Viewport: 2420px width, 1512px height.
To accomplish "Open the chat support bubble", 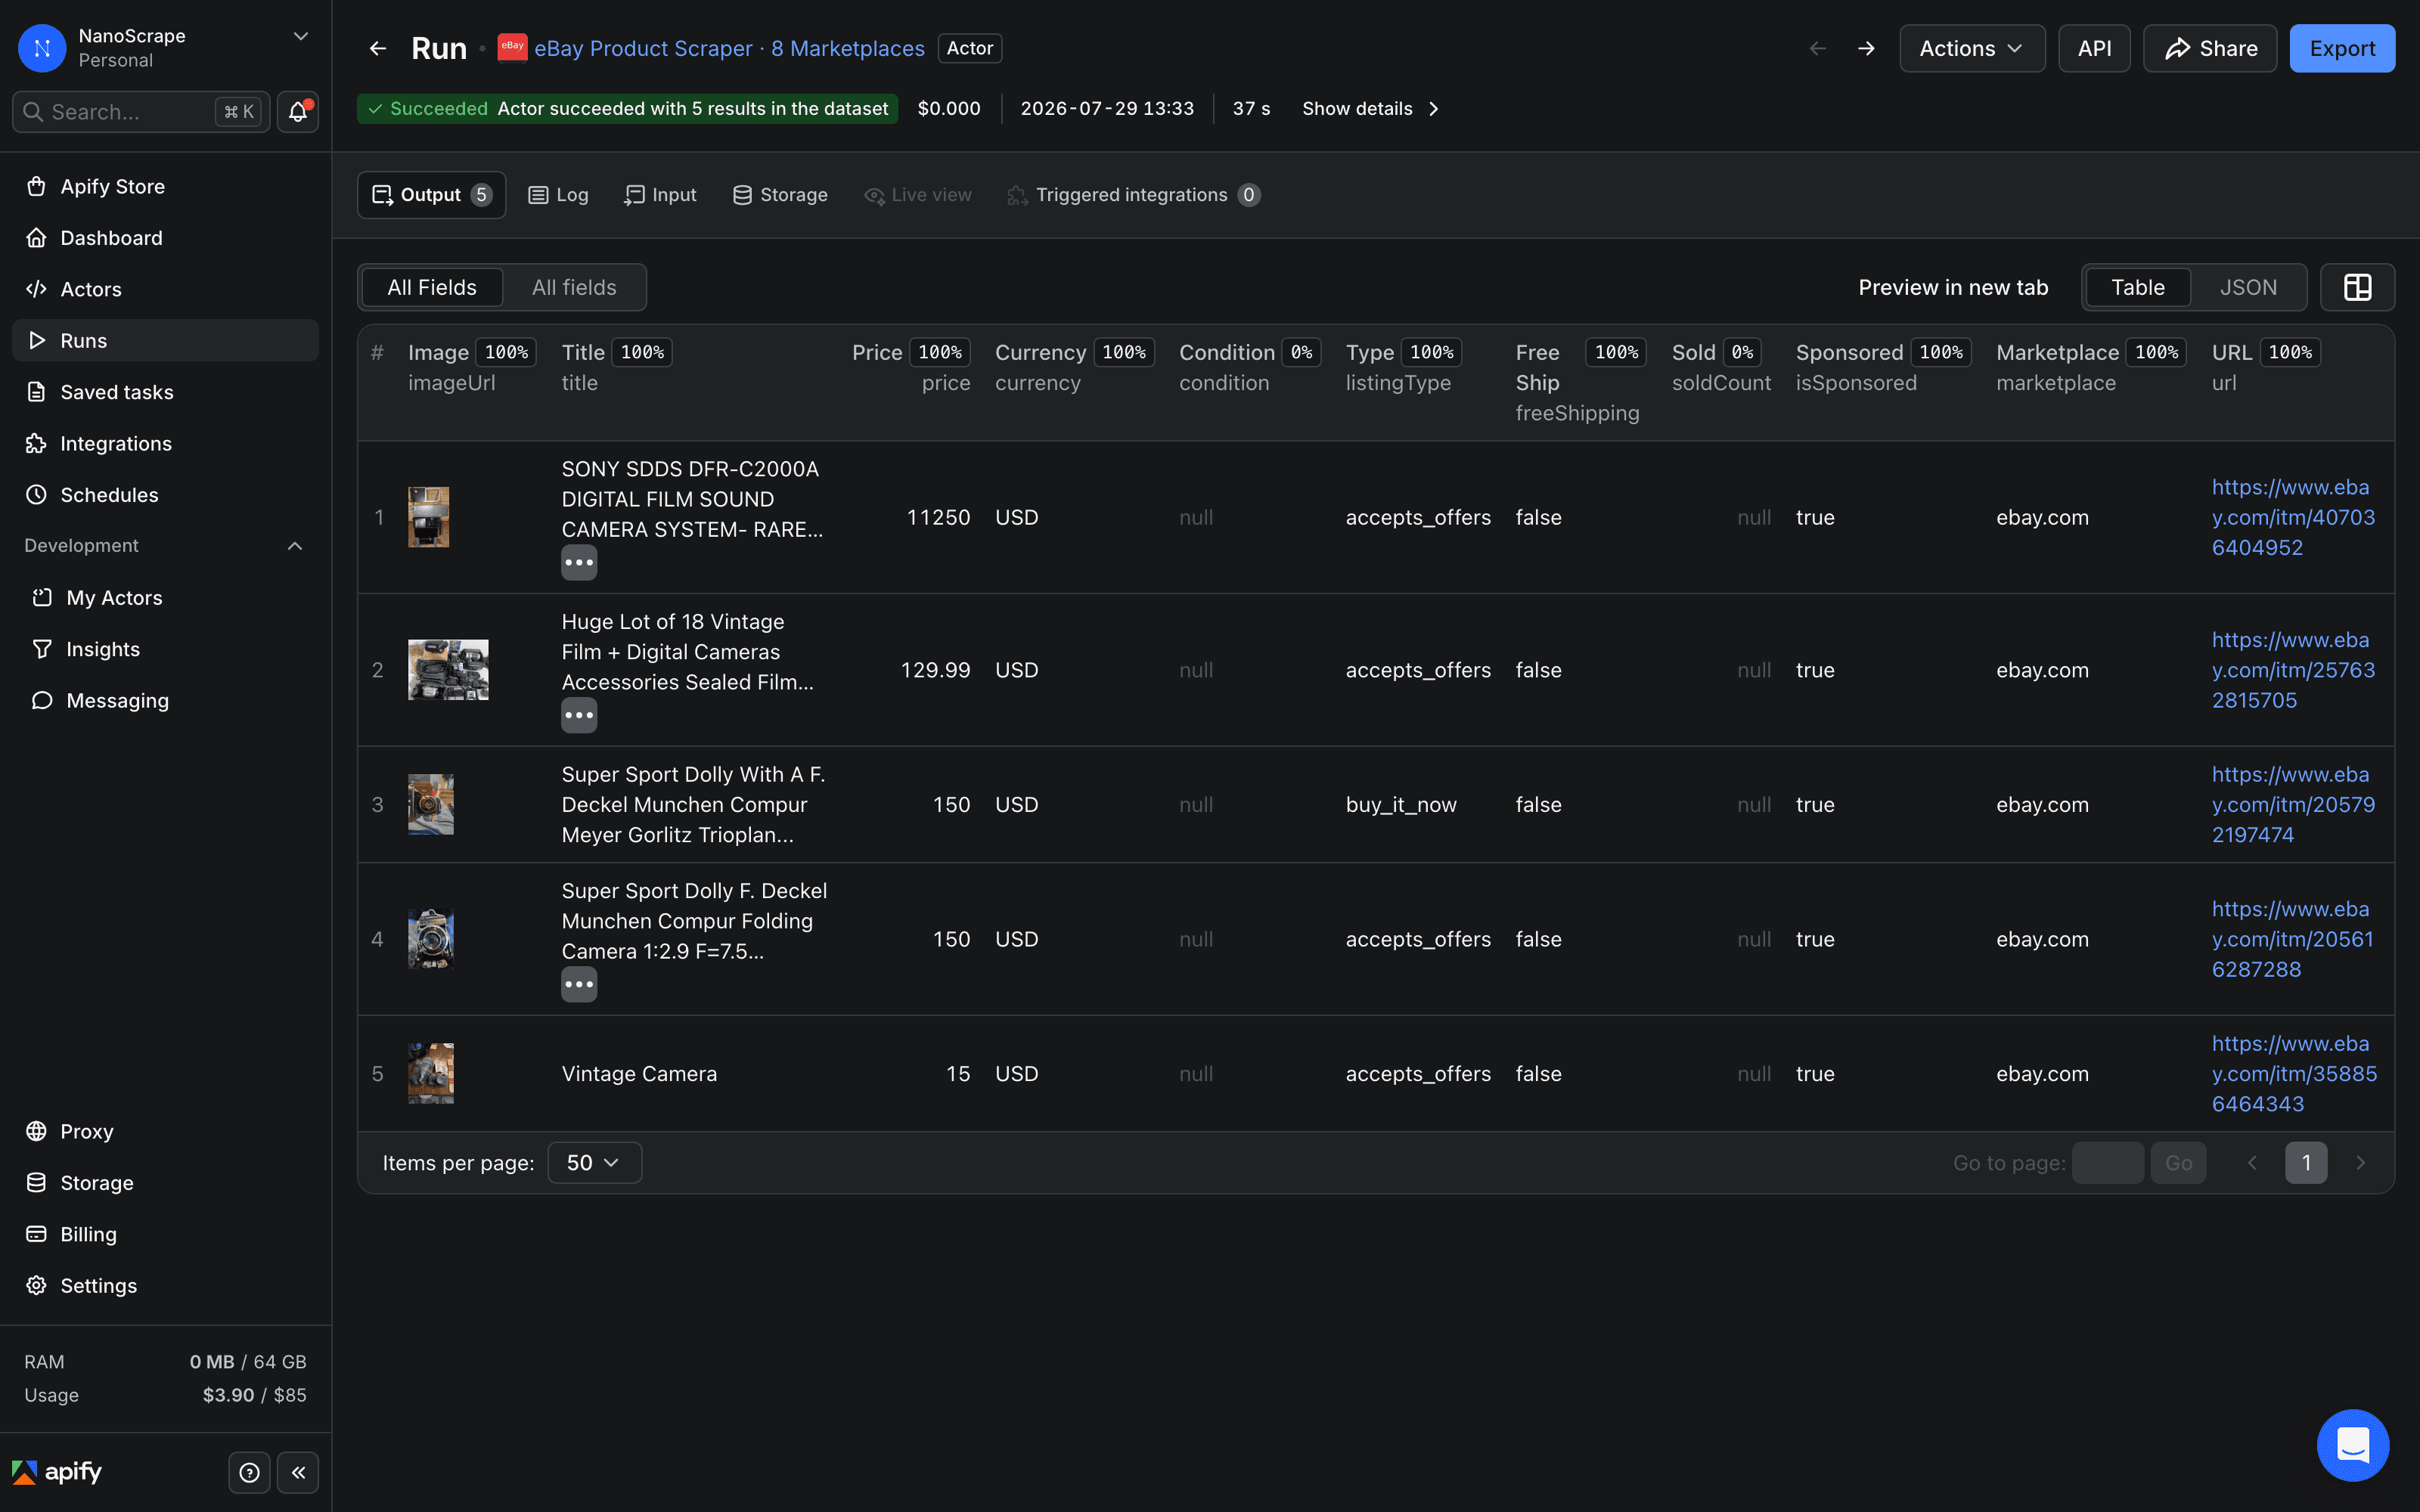I will tap(2353, 1445).
